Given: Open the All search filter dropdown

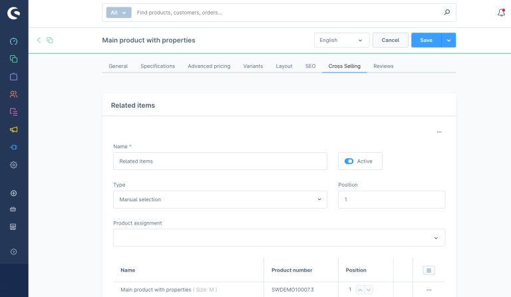Looking at the screenshot, I should pos(118,13).
